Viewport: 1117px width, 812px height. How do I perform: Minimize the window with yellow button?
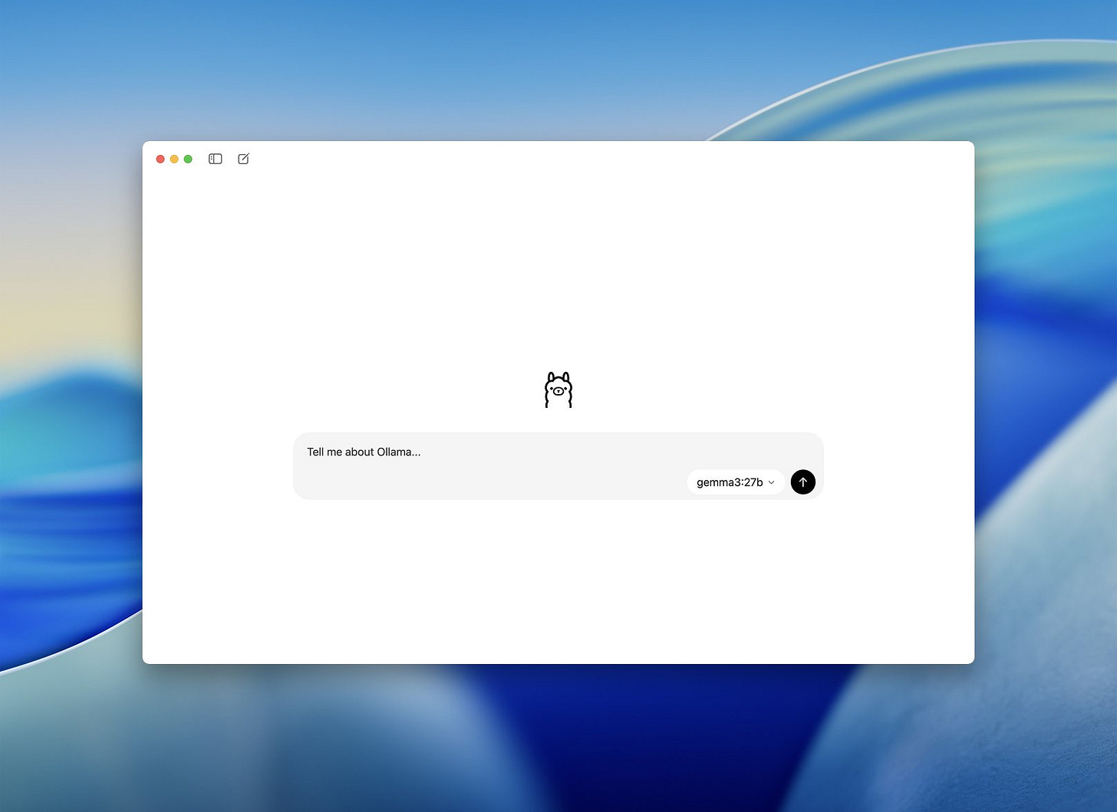174,159
